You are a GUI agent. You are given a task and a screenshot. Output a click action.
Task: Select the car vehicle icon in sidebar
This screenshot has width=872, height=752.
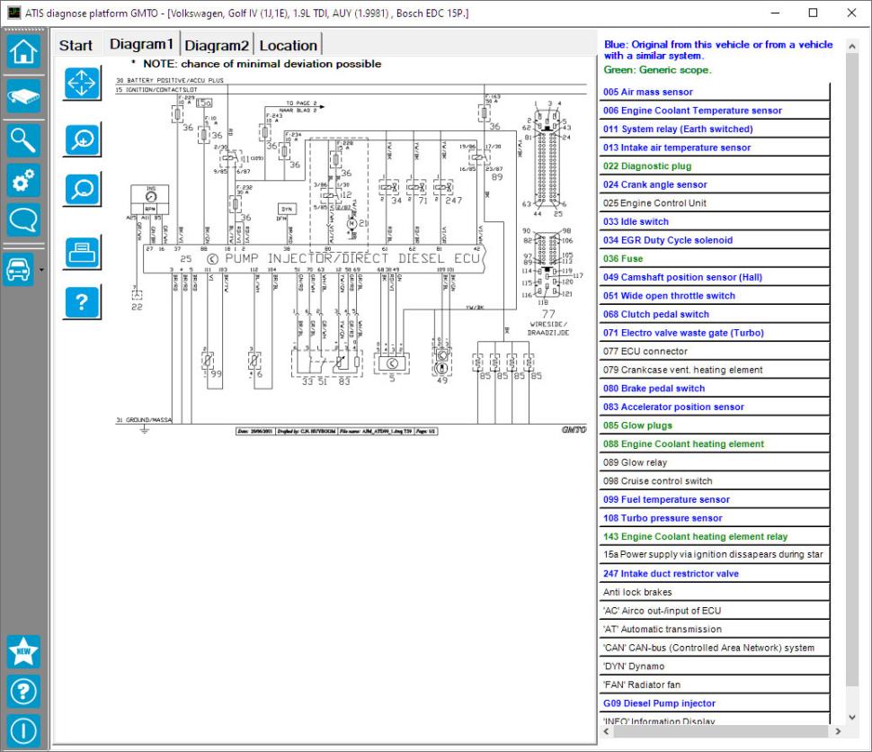[18, 269]
